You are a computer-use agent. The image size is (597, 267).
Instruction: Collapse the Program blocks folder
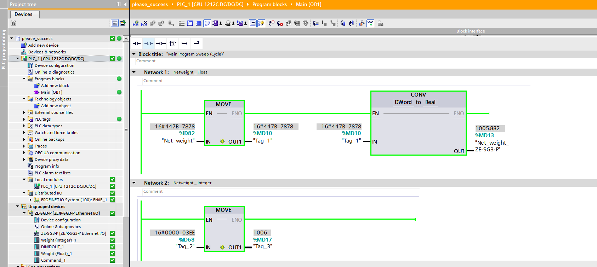click(24, 79)
